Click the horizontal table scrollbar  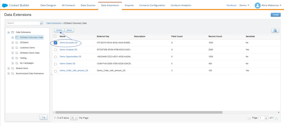(139, 112)
